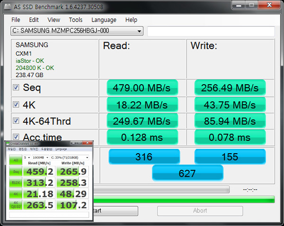Screen dimensions: 284x226
Task: Click the iaStor - OK driver status
Action: [x=30, y=61]
